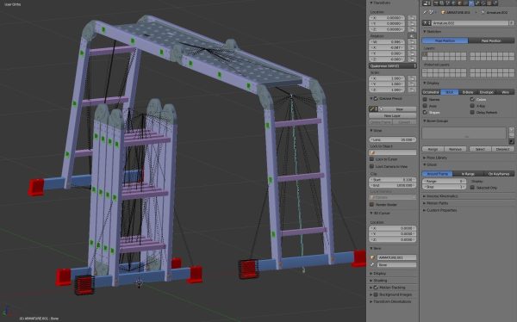Click the Motion Tracking panel icon
Viewport: 517px width, 322px height.
pyautogui.click(x=376, y=288)
